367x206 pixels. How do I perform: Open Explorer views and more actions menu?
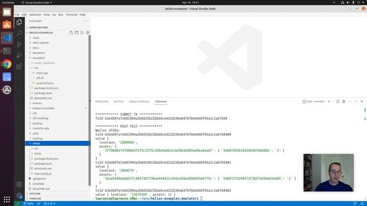85,21
